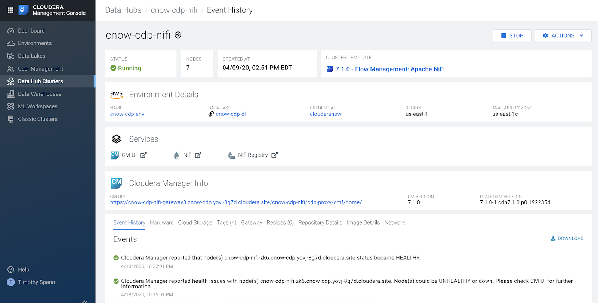Click the User Management people icon
This screenshot has width=598, height=303.
click(11, 69)
